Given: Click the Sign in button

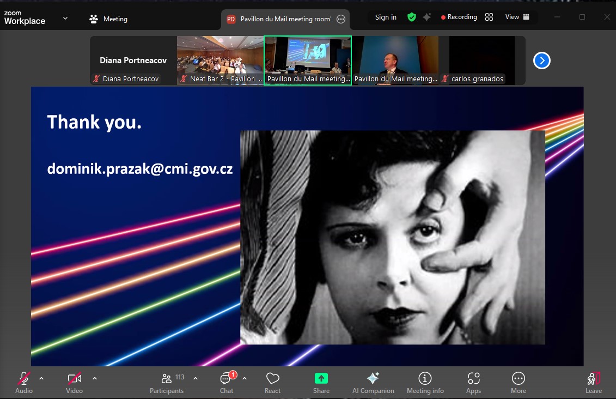Looking at the screenshot, I should click(386, 17).
